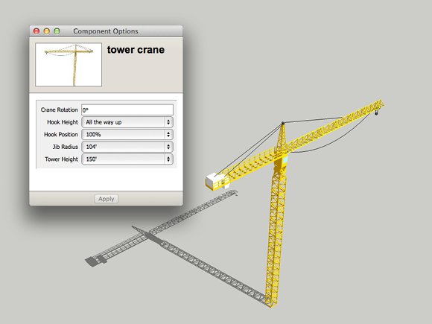The image size is (432, 324).
Task: Open the Hook Height dropdown
Action: pos(127,122)
